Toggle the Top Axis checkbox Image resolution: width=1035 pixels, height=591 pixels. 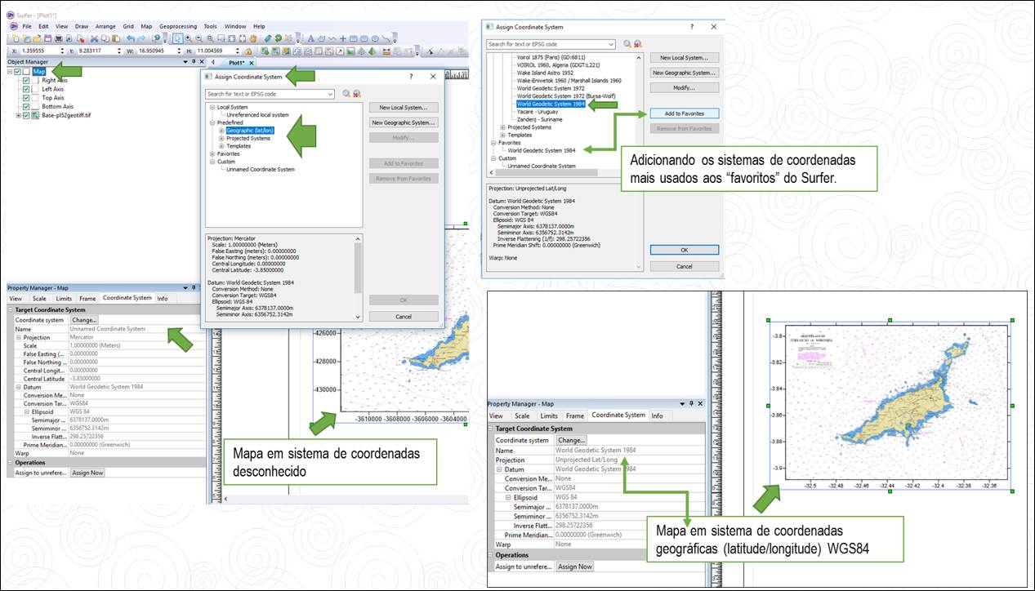tap(27, 98)
